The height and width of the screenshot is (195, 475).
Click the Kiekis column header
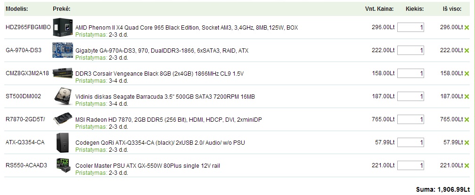[x=415, y=9]
